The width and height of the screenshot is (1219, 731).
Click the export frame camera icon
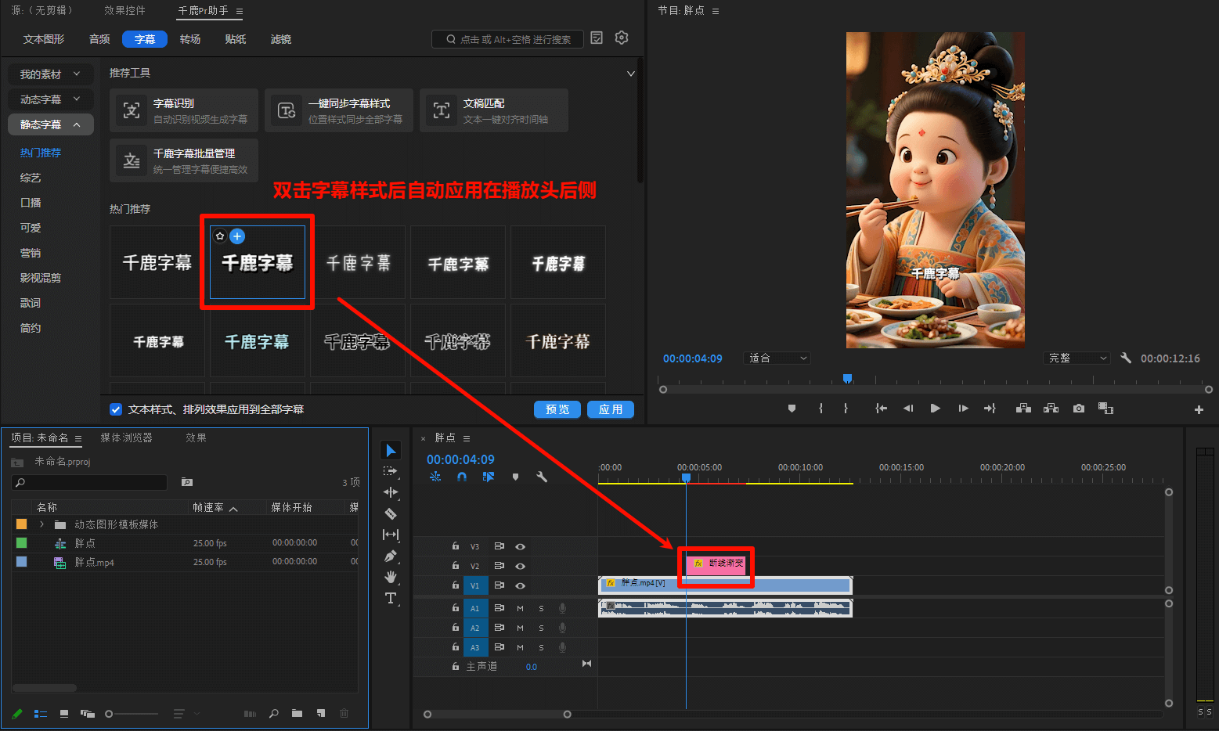point(1078,408)
